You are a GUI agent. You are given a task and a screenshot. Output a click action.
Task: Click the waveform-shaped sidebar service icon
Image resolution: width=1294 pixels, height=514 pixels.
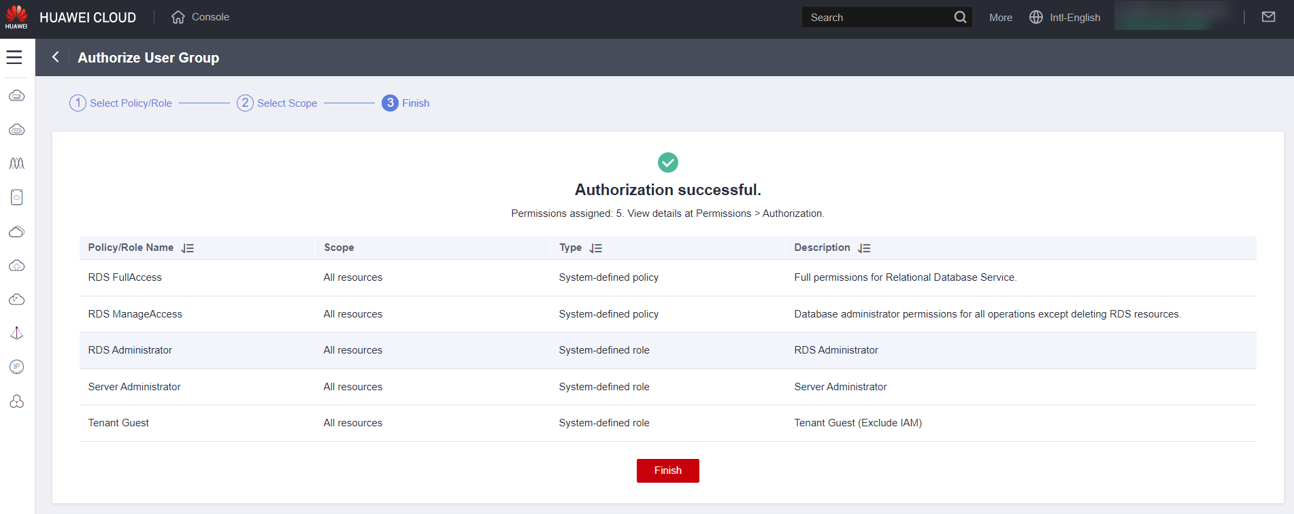click(17, 163)
